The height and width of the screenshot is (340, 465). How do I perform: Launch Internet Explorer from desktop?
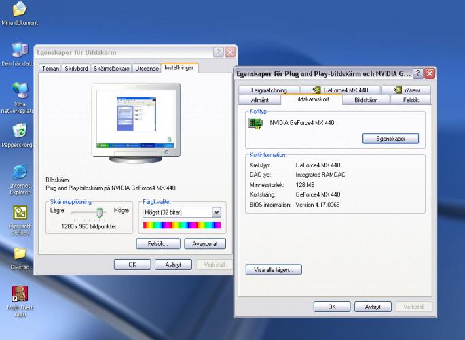click(x=20, y=172)
